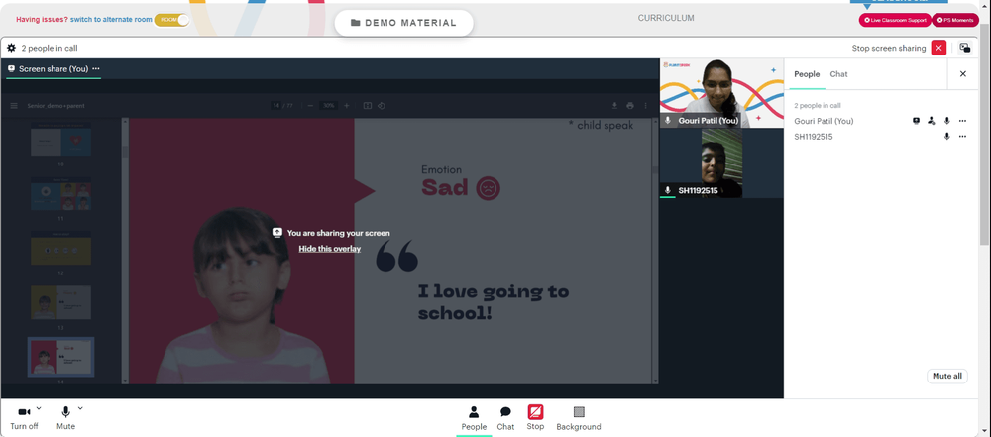The width and height of the screenshot is (991, 437).
Task: Click Senior_demo+parent document title
Action: point(55,106)
